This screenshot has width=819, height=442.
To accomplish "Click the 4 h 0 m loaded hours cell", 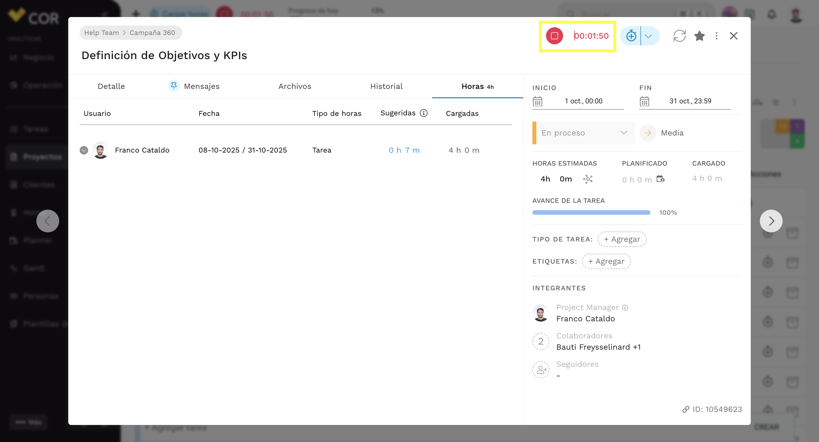I will [464, 150].
